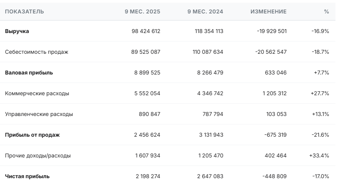This screenshot has height=187, width=337.
Task: Click the +27.7% percentage cell
Action: click(320, 93)
